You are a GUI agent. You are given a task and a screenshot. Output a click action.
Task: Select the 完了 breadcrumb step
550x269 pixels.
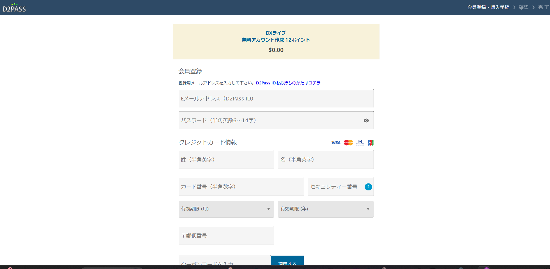pos(543,7)
